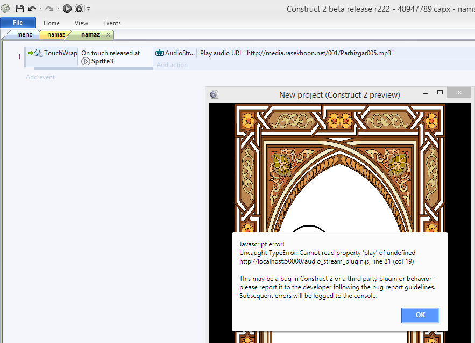
Task: Switch to the View ribbon tab
Action: [x=81, y=23]
